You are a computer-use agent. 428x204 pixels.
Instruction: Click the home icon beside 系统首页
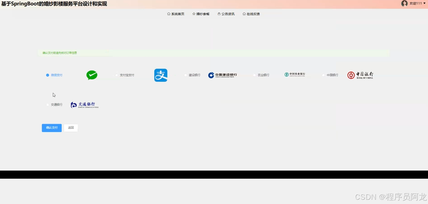point(169,14)
